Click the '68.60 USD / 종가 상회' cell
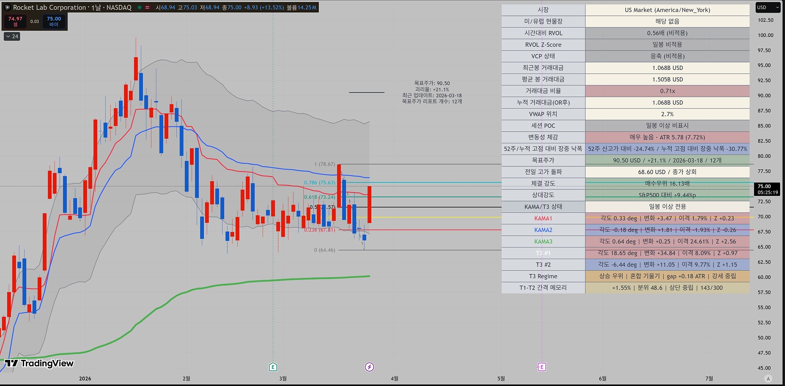785x386 pixels. click(x=667, y=172)
